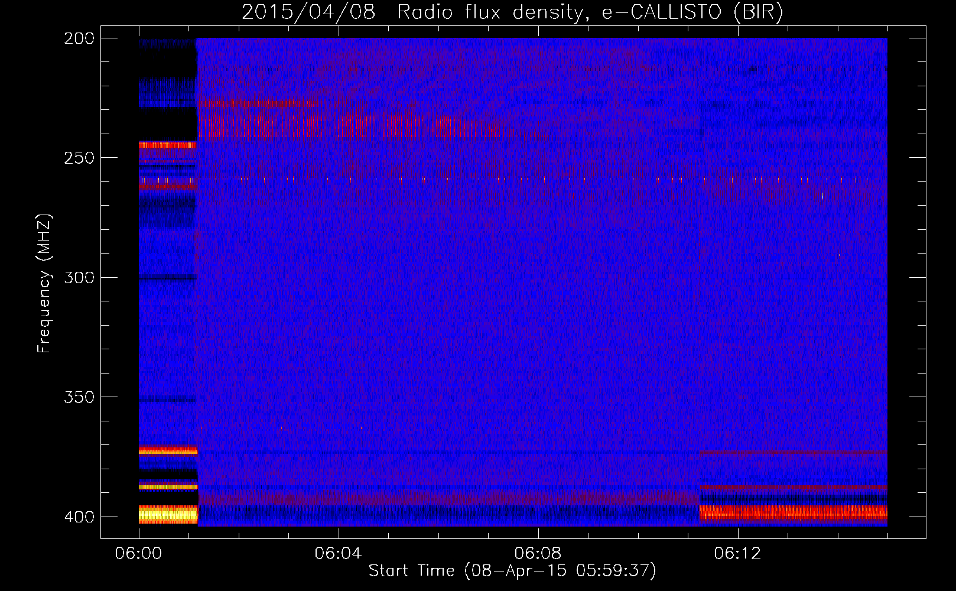Click the 06:08 time tick label
The width and height of the screenshot is (956, 591).
[x=538, y=553]
